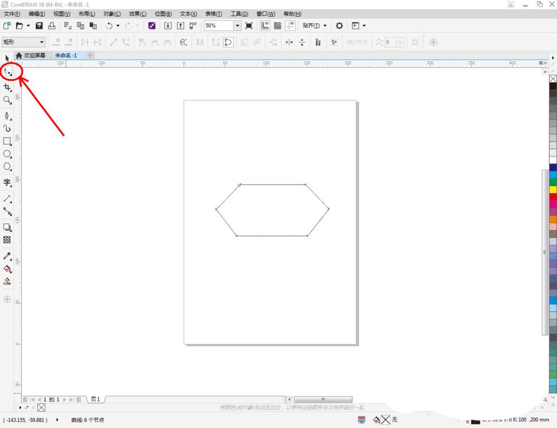Activate the Text tool
This screenshot has height=428, width=557.
[7, 183]
